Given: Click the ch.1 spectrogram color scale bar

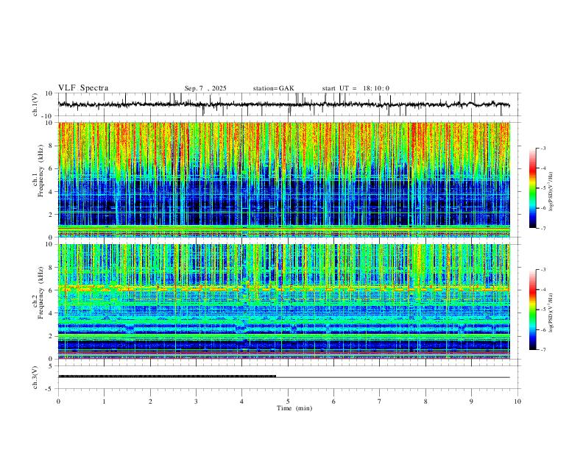Looking at the screenshot, I should (x=532, y=188).
